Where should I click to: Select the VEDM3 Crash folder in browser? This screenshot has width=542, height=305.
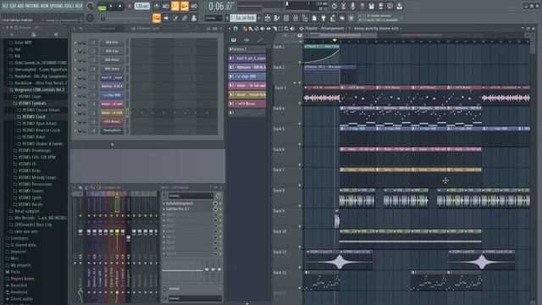[x=34, y=117]
